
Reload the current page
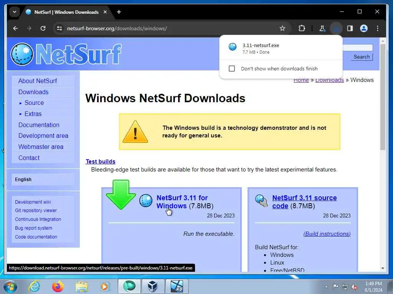click(43, 28)
